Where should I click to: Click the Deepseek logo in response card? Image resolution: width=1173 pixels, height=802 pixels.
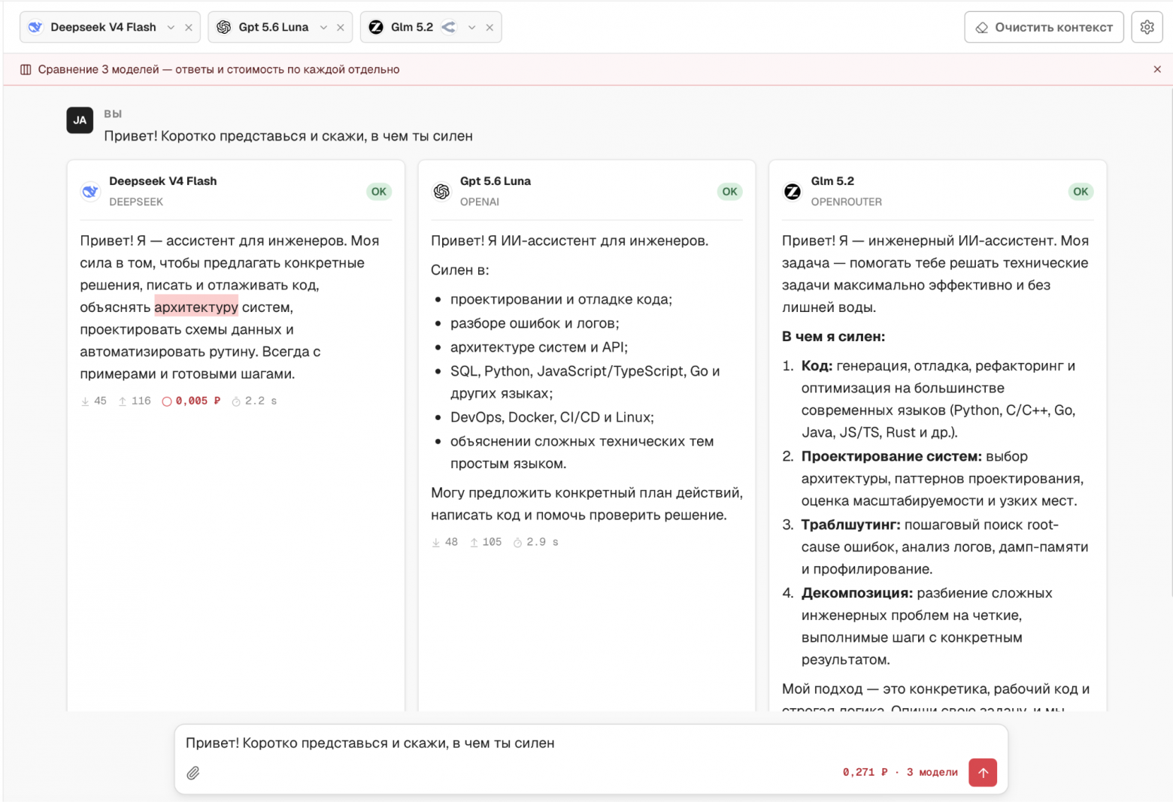point(90,192)
